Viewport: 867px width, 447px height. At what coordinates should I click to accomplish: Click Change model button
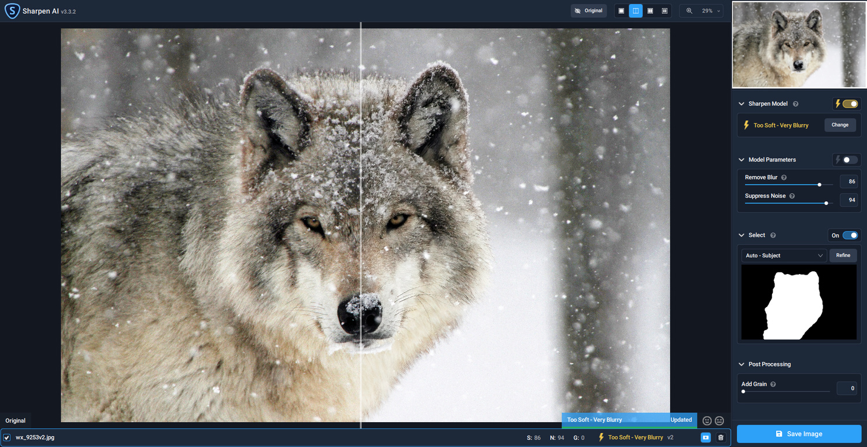tap(840, 125)
